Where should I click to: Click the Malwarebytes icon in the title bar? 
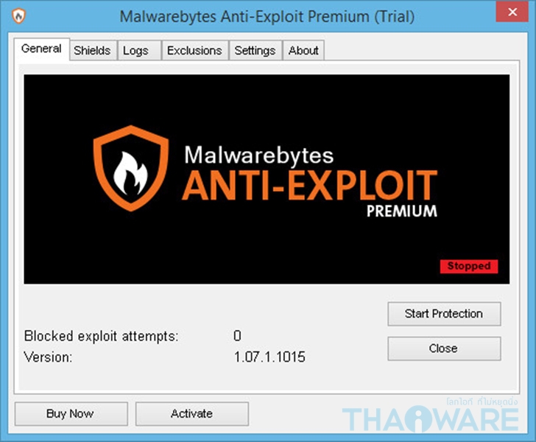tap(19, 15)
